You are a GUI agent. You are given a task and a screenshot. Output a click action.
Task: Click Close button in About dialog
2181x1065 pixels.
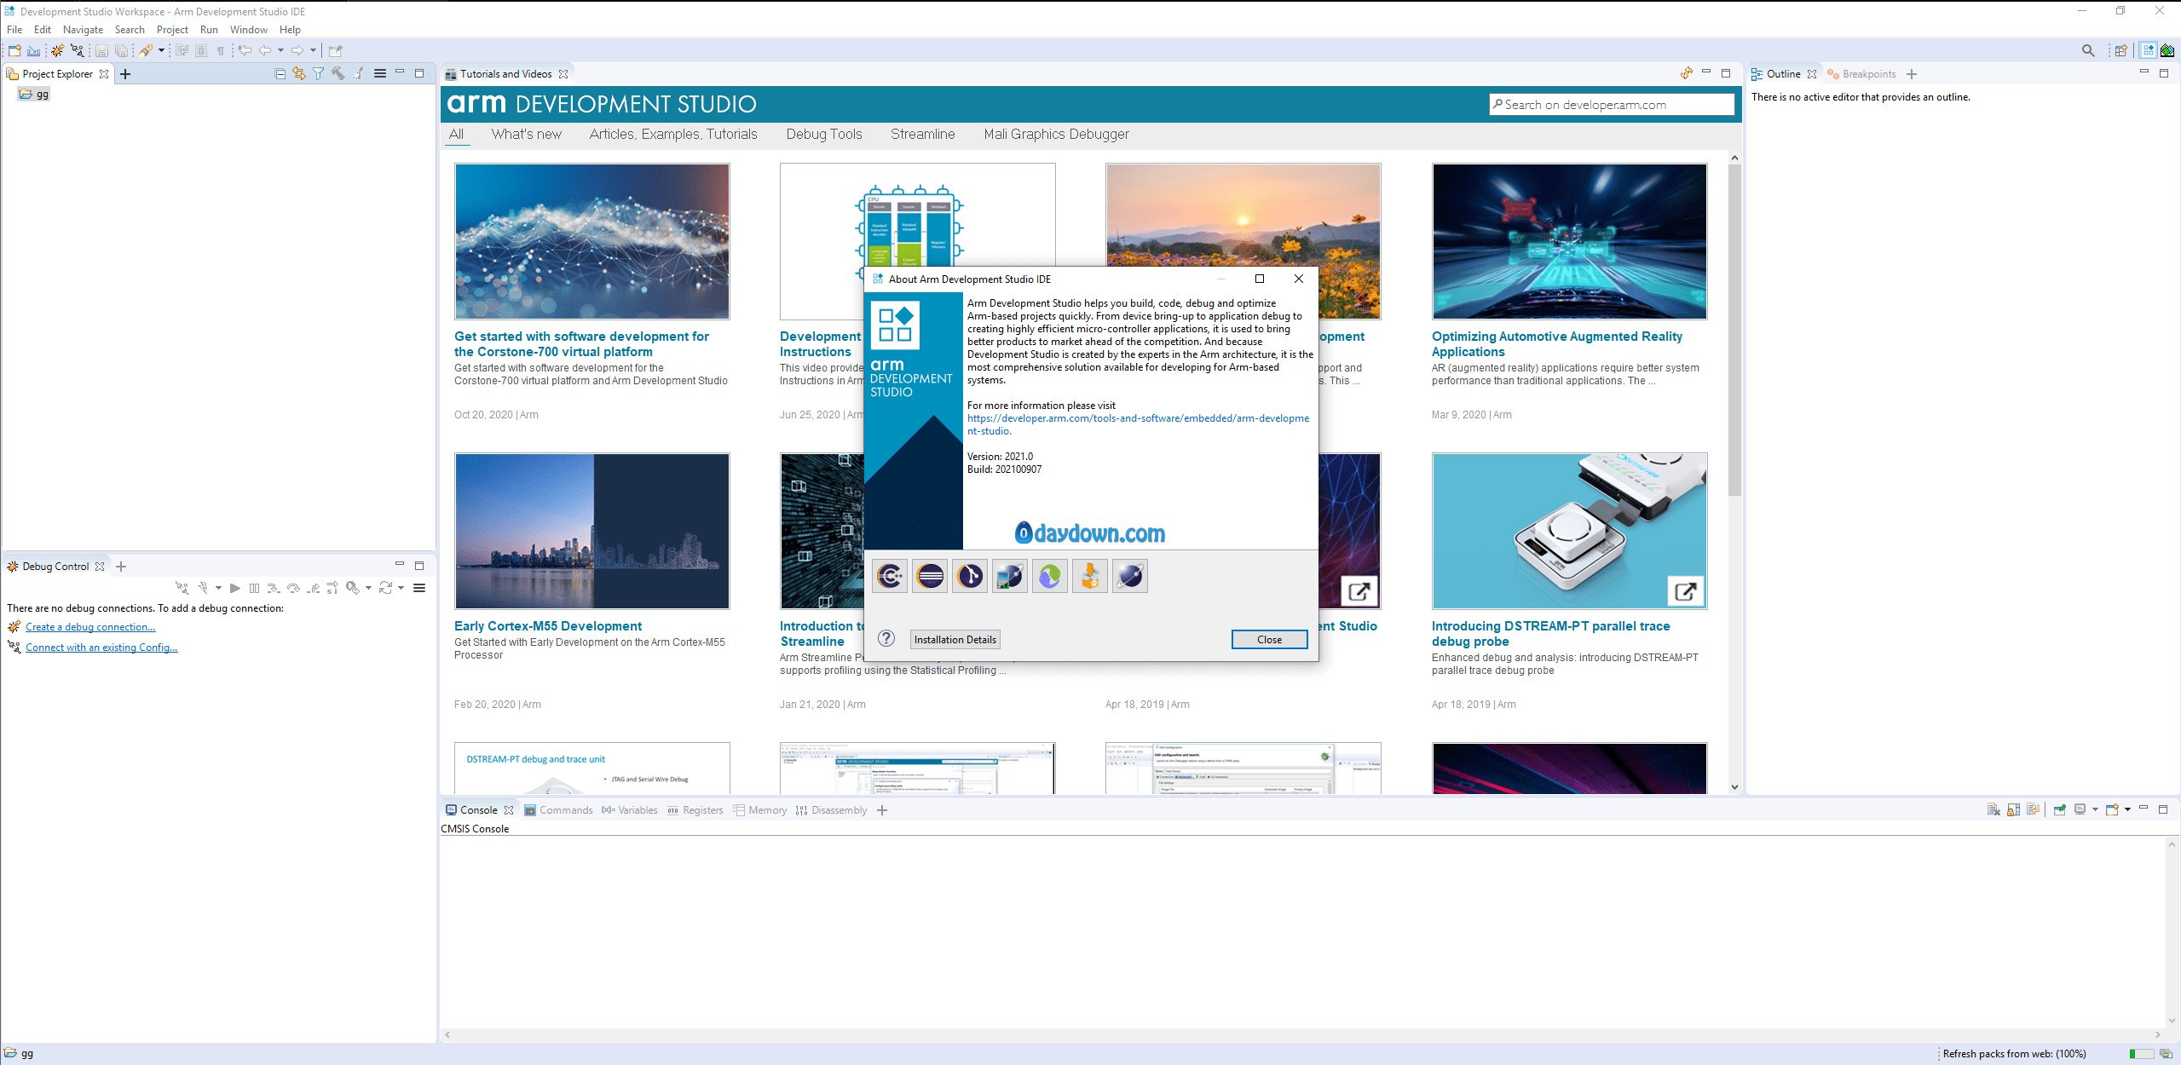pos(1269,640)
